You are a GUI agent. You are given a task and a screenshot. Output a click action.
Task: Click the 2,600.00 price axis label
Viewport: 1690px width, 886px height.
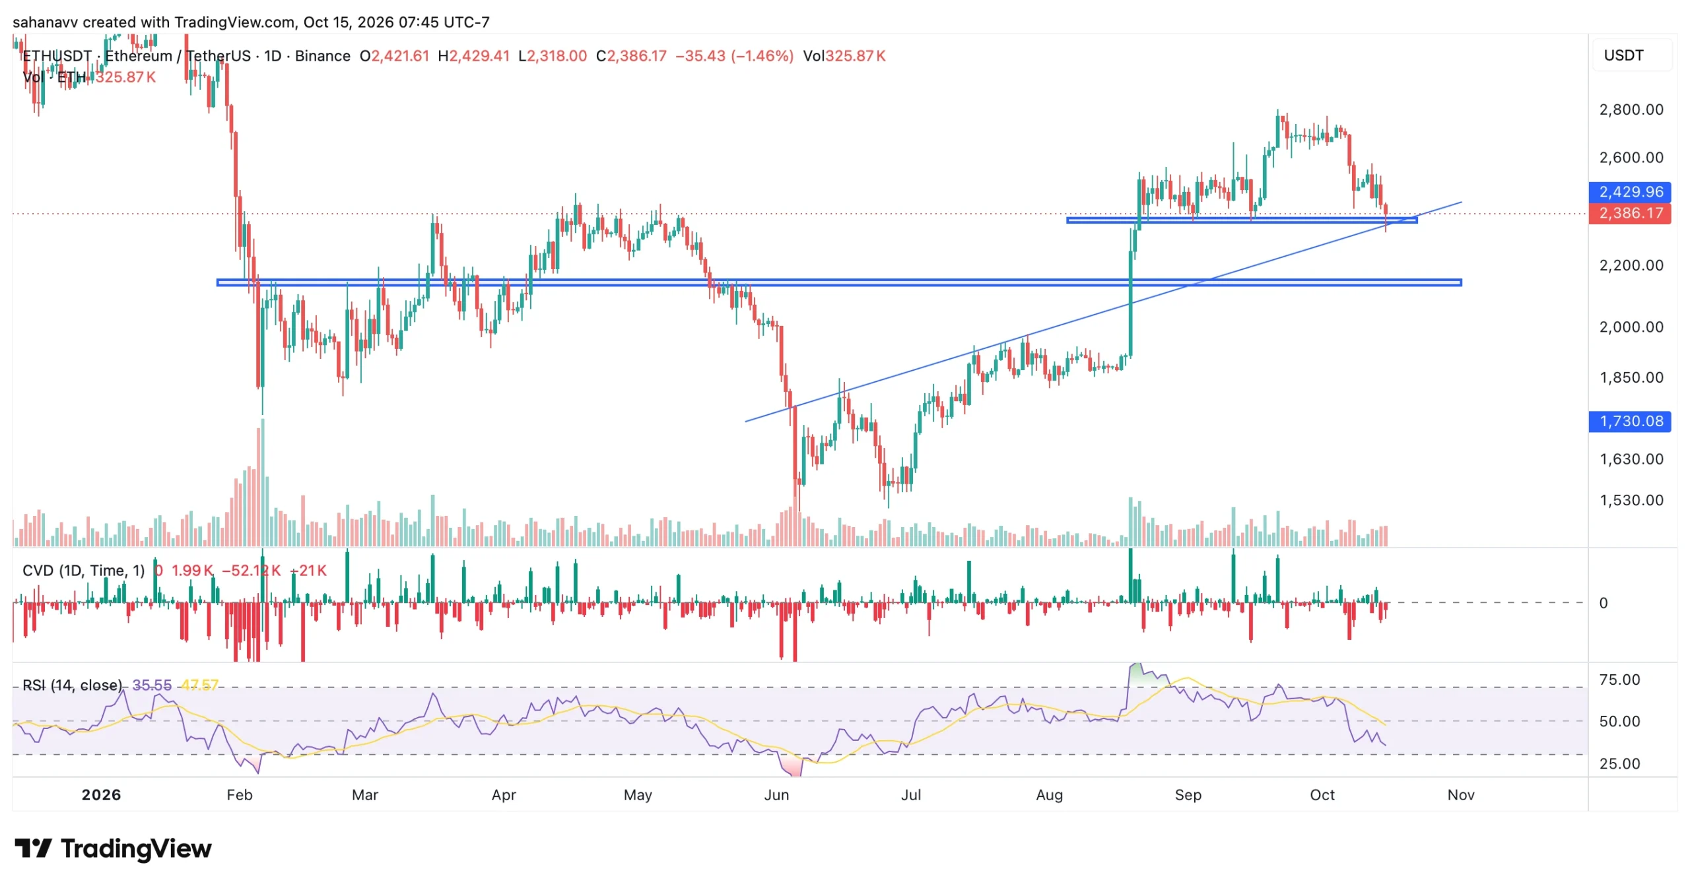click(1631, 157)
